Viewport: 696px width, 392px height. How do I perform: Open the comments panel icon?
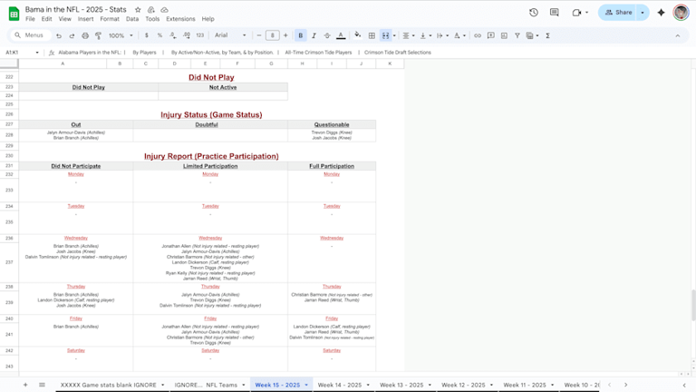click(555, 13)
